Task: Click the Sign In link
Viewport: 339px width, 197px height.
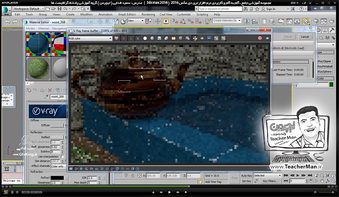Action: pyautogui.click(x=271, y=9)
